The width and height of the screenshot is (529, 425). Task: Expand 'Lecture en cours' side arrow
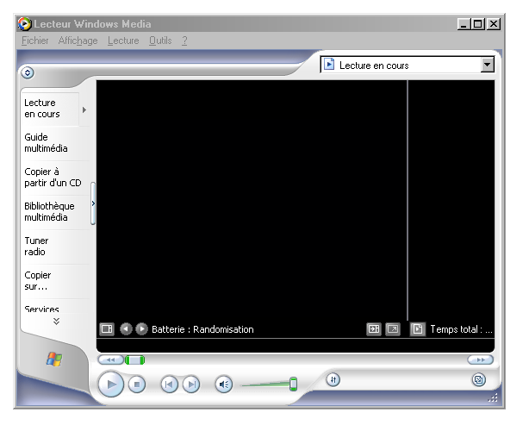[84, 109]
